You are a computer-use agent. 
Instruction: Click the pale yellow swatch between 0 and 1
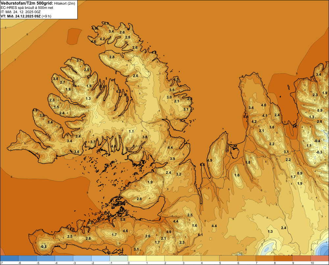pyautogui.click(x=137, y=258)
